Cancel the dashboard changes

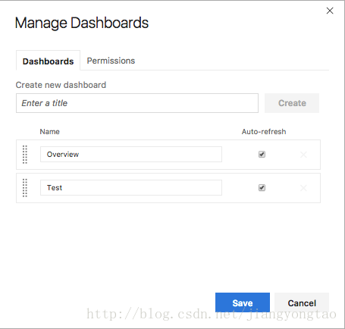pos(302,302)
